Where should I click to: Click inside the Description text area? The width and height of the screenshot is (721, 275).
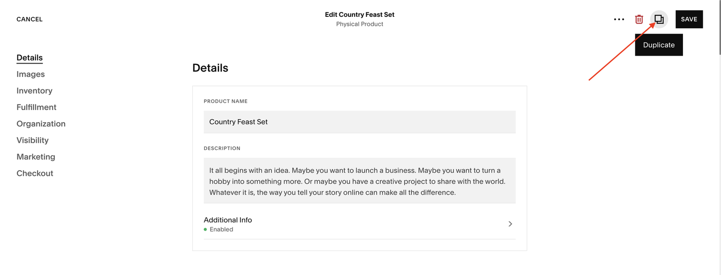[359, 181]
